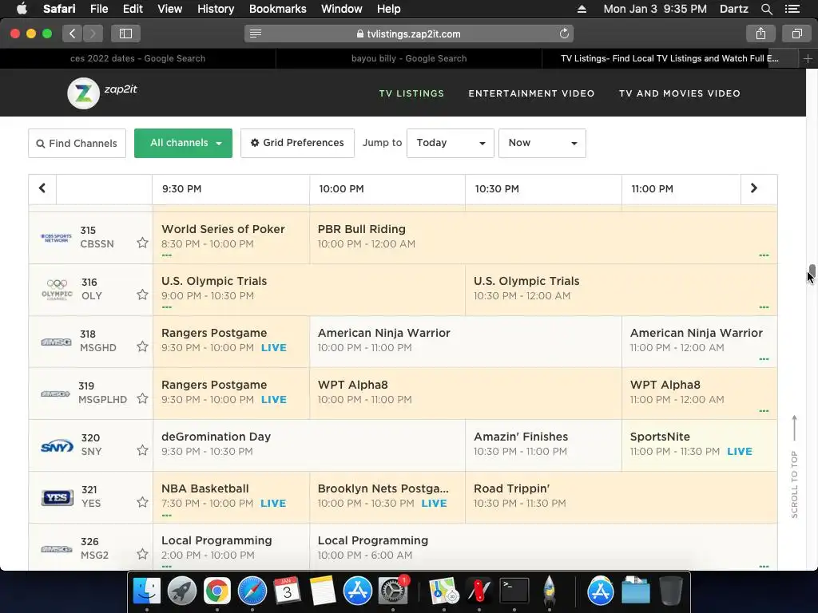
Task: Favorite channel 315 CBSSN star
Action: [142, 243]
